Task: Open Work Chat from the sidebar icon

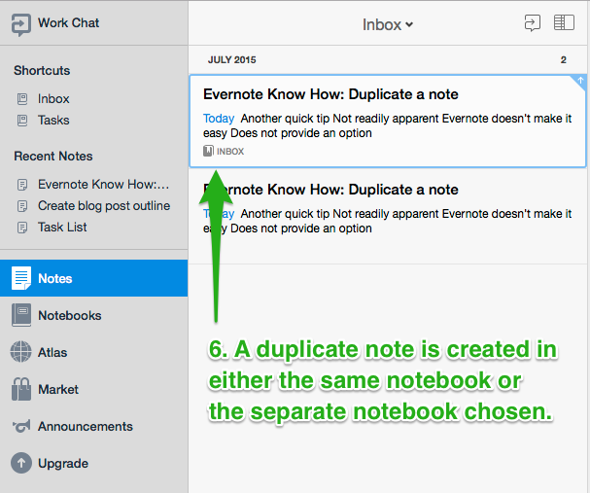Action: pos(20,24)
